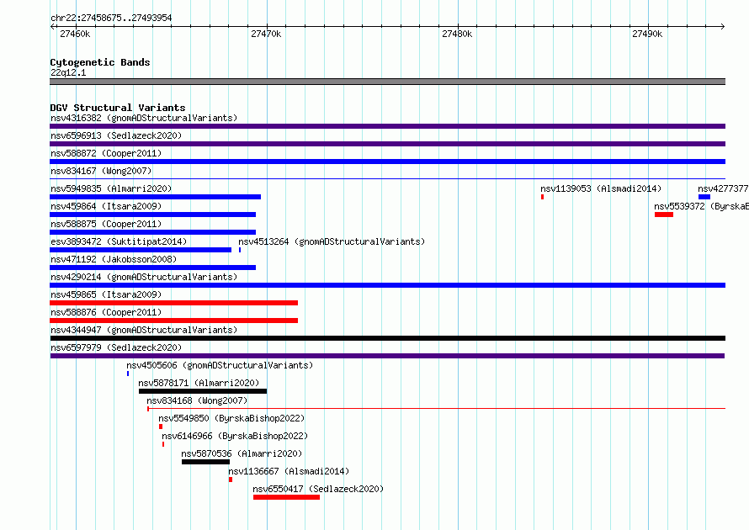
Task: Open nsv588875 (Cooper2011) label
Action: [106, 224]
